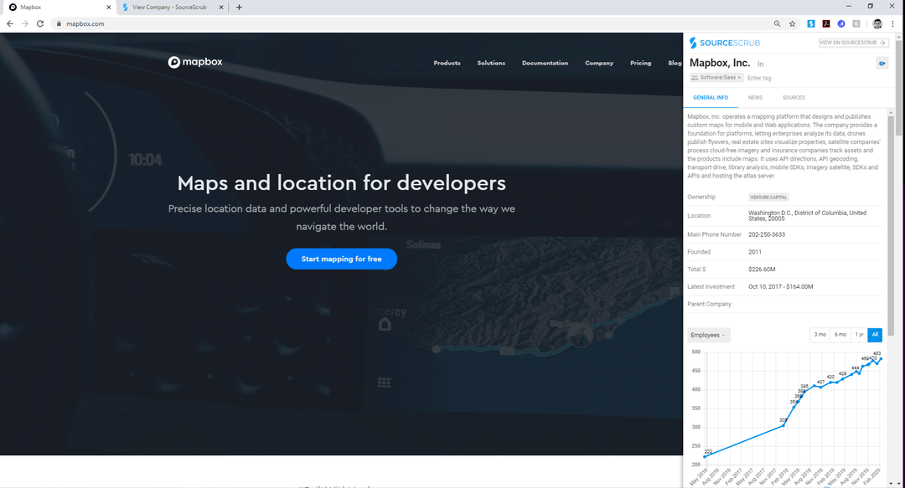Image resolution: width=905 pixels, height=488 pixels.
Task: Switch the chart to the '1 yr' range
Action: 859,334
